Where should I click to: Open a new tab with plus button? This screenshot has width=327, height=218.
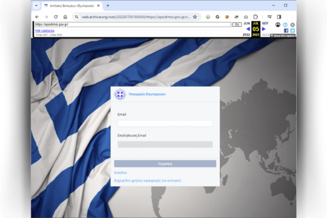pos(108,5)
